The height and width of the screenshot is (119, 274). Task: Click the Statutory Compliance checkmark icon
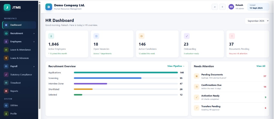pyautogui.click(x=6, y=75)
